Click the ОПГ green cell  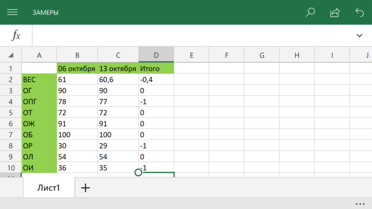(39, 101)
